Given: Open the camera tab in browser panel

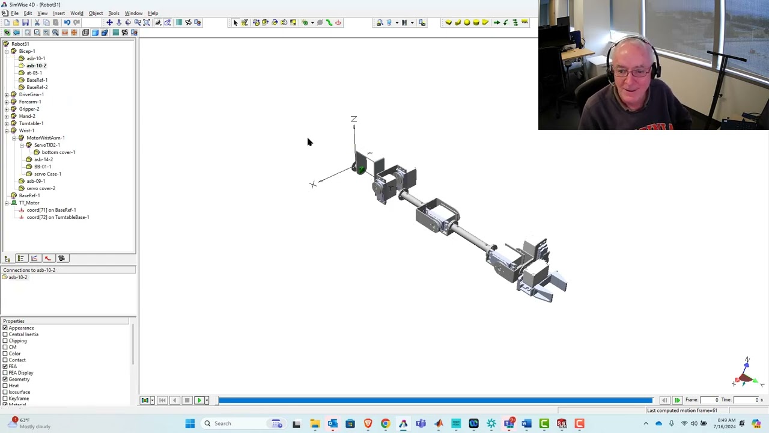Looking at the screenshot, I should [61, 259].
